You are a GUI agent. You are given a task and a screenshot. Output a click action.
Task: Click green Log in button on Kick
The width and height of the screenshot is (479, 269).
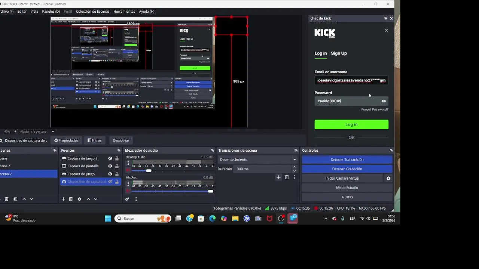[351, 124]
